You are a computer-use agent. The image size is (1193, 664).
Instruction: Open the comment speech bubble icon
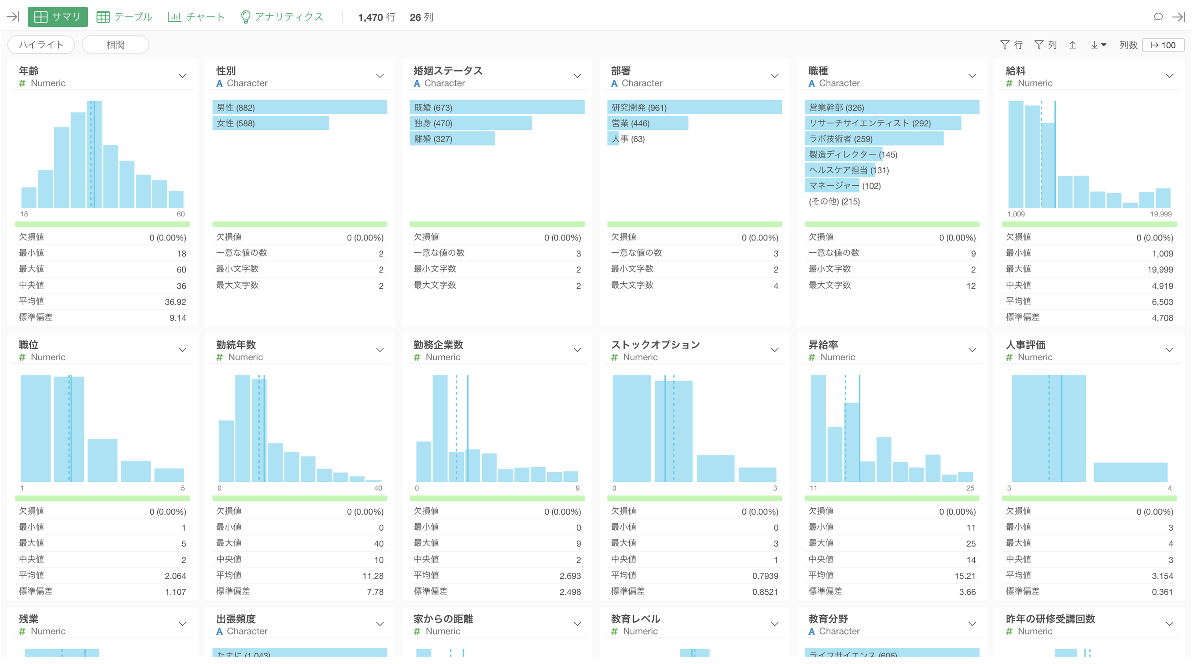[1158, 17]
